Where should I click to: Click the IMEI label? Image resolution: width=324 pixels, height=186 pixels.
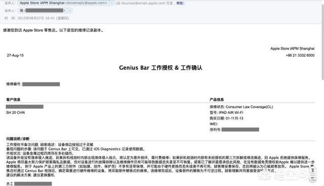point(214,124)
